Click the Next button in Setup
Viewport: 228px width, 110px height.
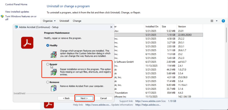84,98
